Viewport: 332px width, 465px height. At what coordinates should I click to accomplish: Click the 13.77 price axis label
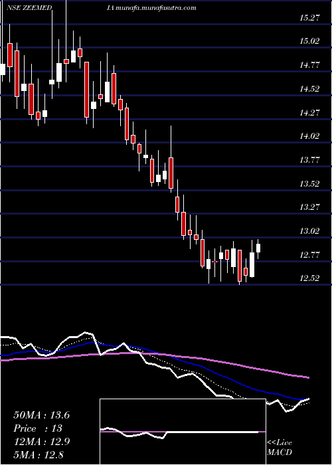click(x=309, y=160)
